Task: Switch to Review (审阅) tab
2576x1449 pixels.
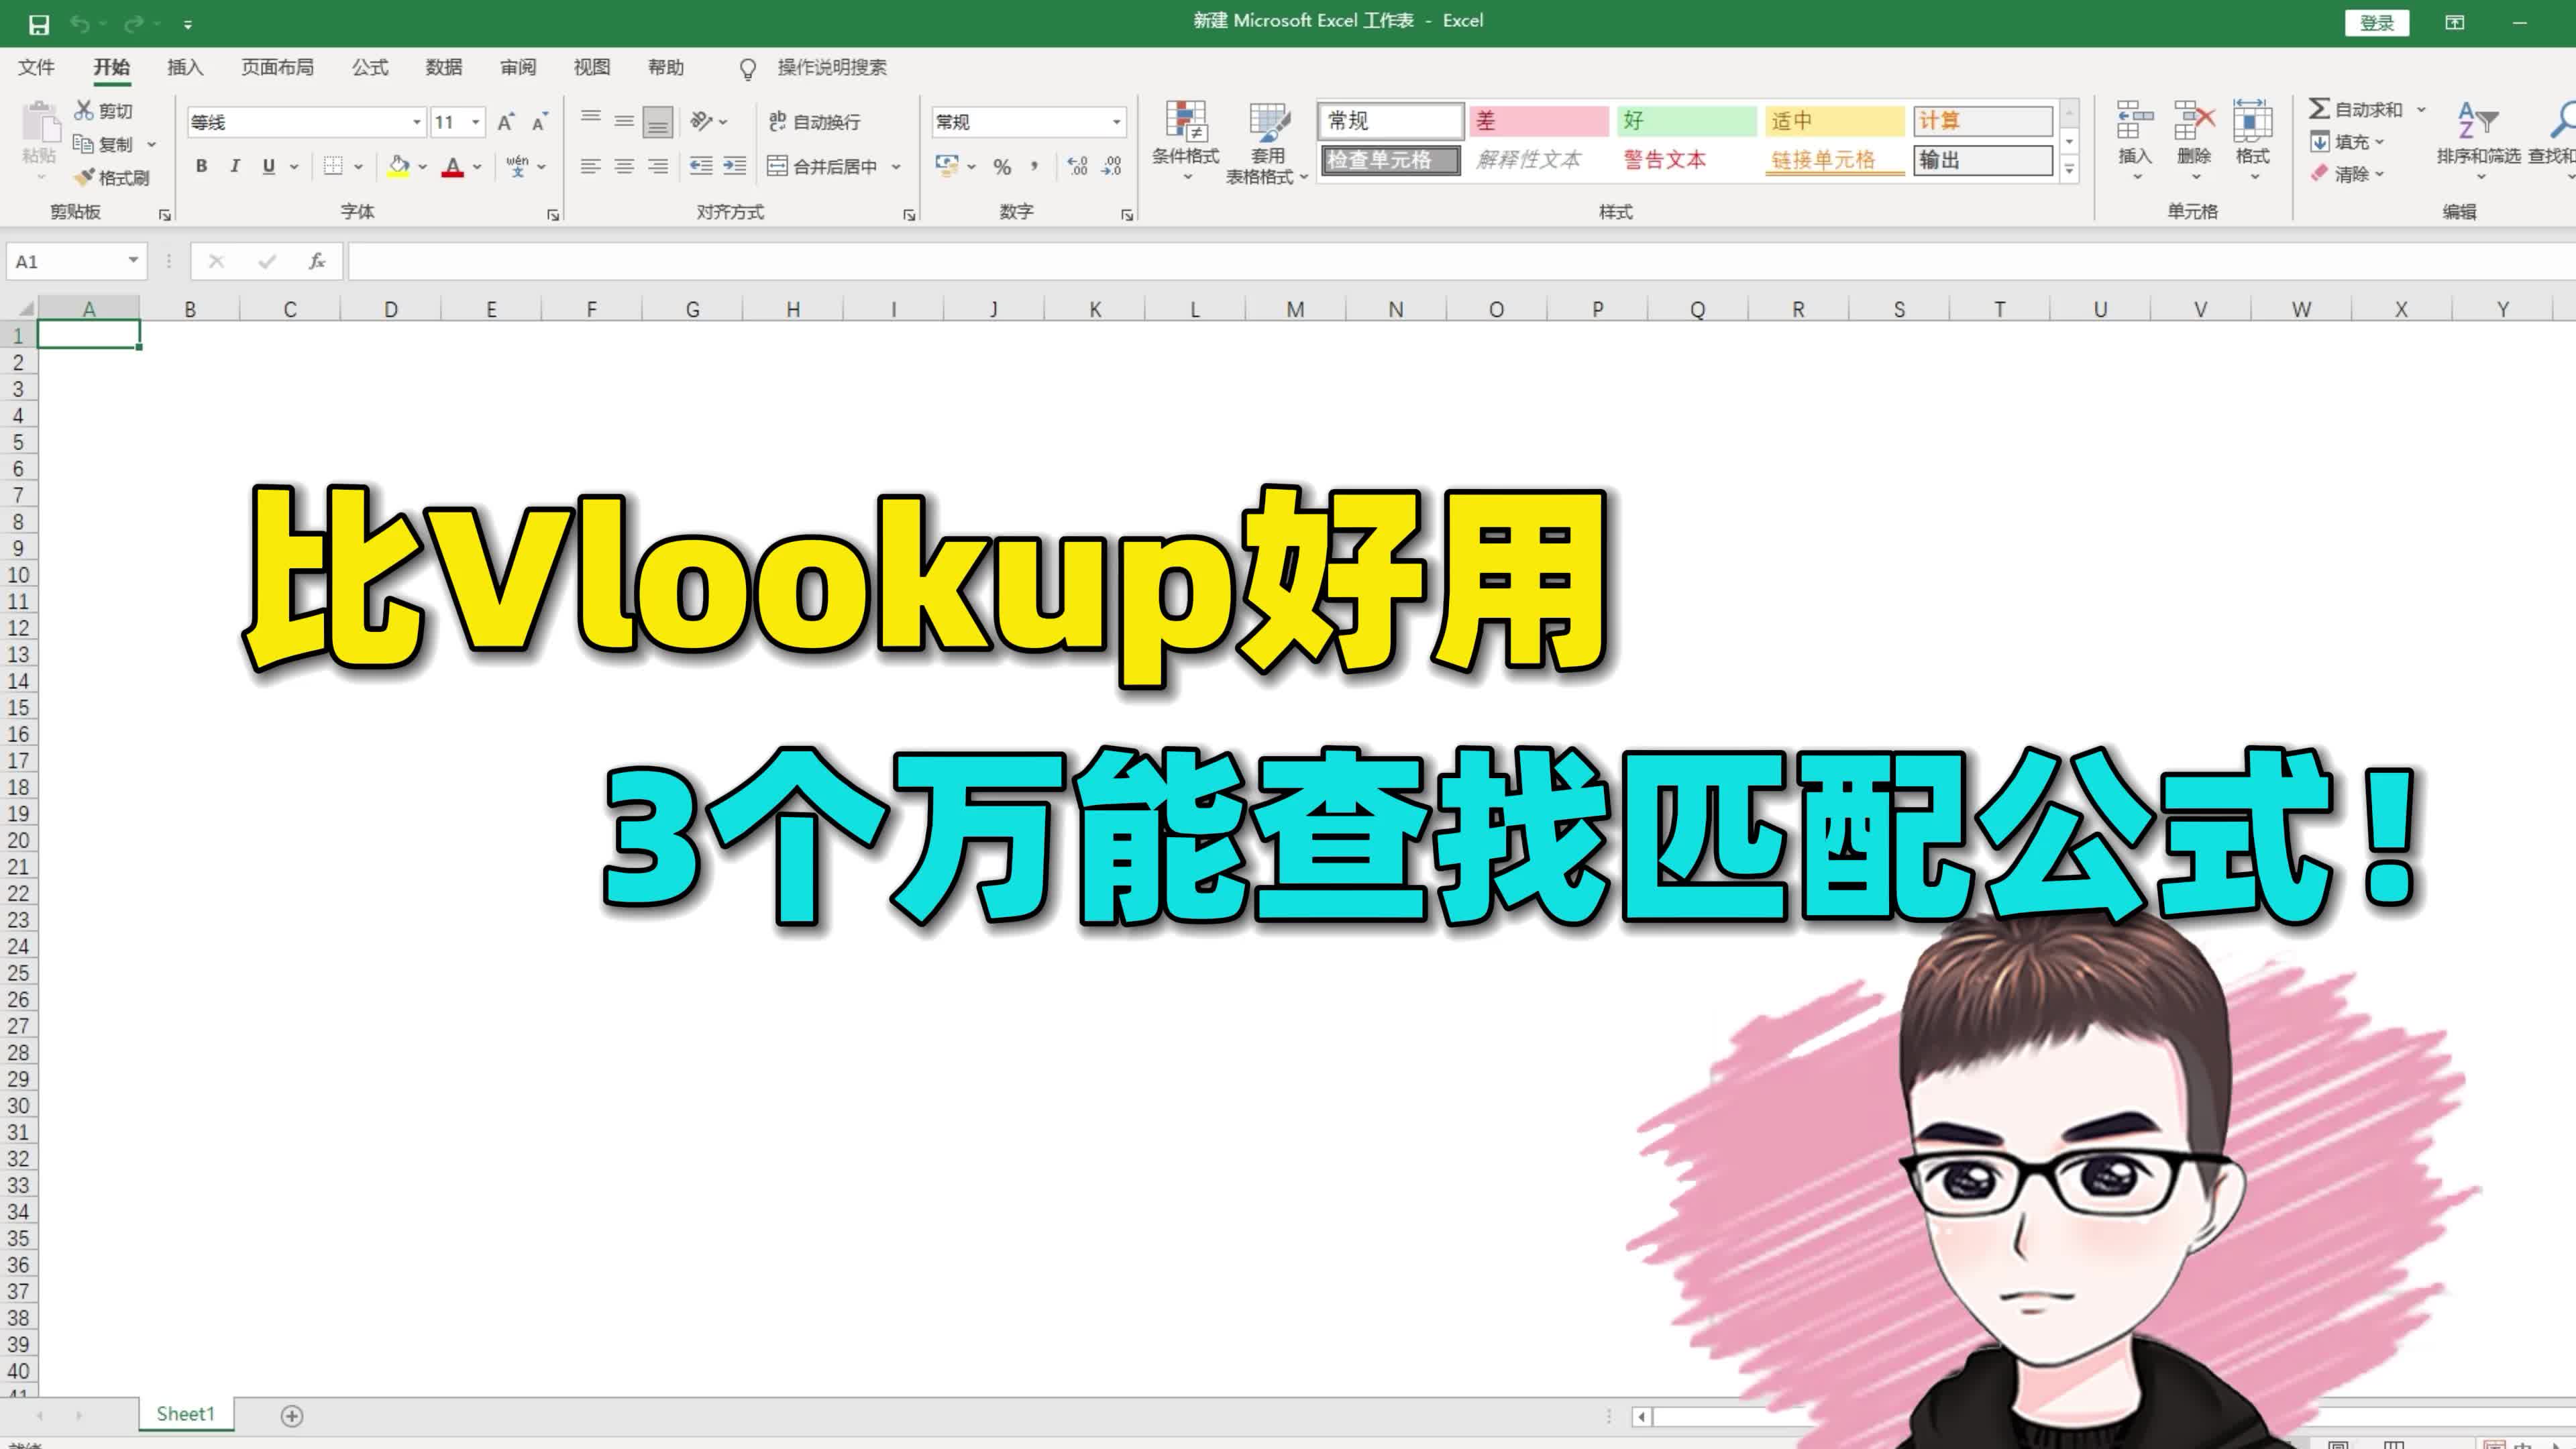Action: coord(518,67)
